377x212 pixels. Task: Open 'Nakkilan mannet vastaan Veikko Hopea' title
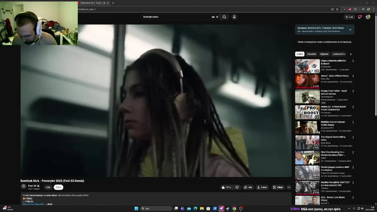[333, 123]
